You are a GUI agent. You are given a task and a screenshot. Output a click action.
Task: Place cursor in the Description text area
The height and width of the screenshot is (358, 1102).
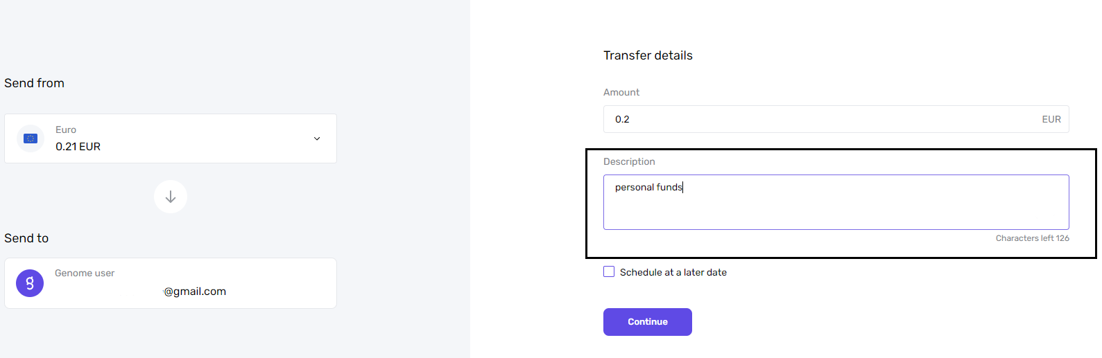point(836,202)
